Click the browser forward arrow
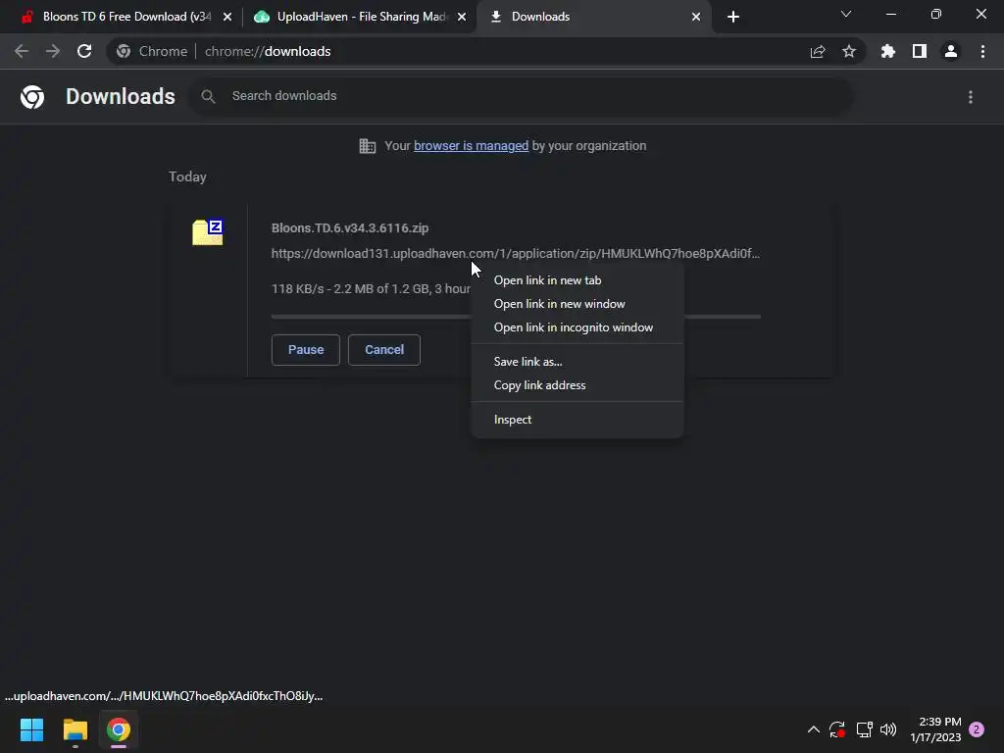This screenshot has height=753, width=1004. pyautogui.click(x=53, y=51)
